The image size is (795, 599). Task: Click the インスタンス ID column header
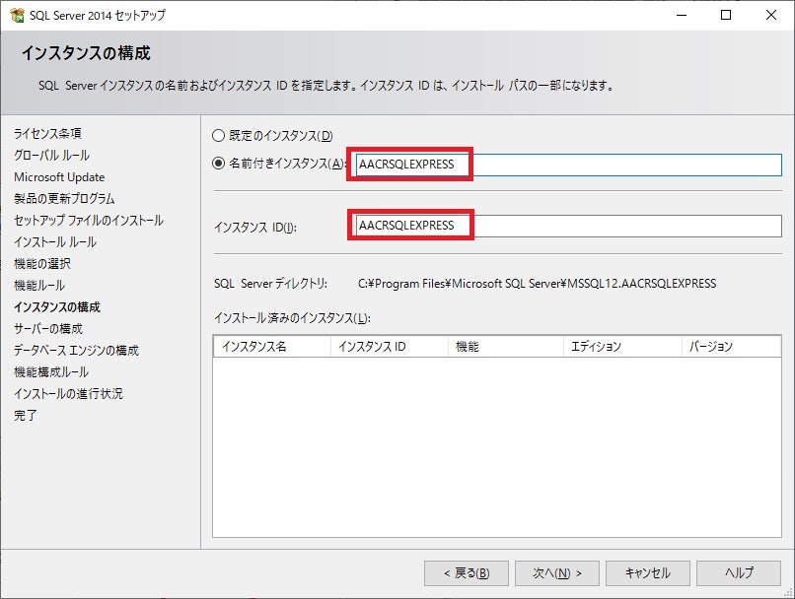(390, 347)
